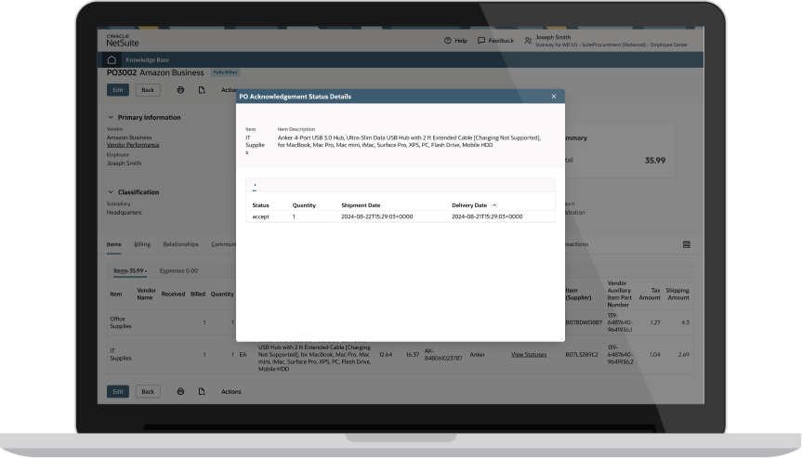Switch to the Billing tab
Viewport: 802px width, 458px height.
point(142,244)
